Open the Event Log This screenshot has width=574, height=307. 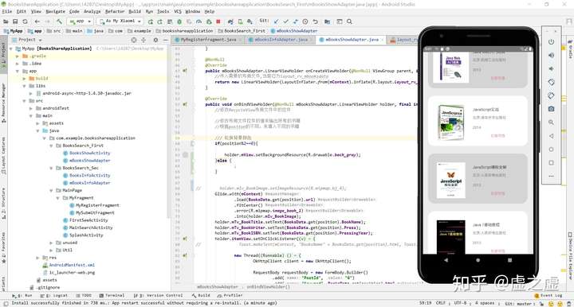point(548,296)
